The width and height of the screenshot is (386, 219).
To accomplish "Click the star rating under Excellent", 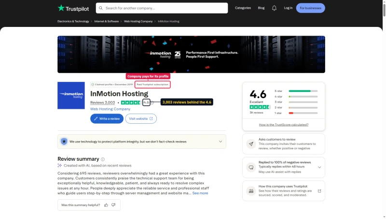I will pyautogui.click(x=260, y=107).
